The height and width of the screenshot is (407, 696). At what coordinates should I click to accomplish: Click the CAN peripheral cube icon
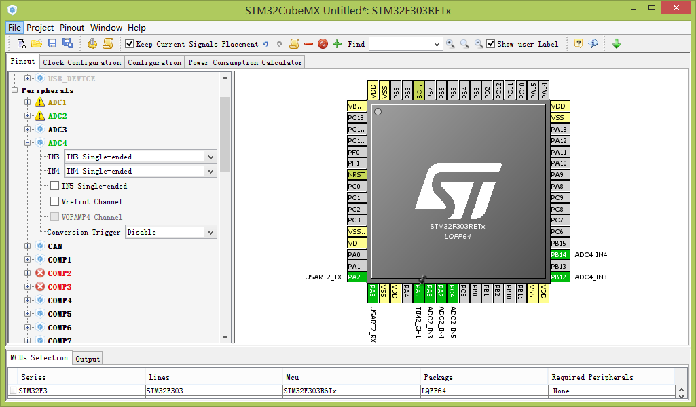(x=40, y=246)
